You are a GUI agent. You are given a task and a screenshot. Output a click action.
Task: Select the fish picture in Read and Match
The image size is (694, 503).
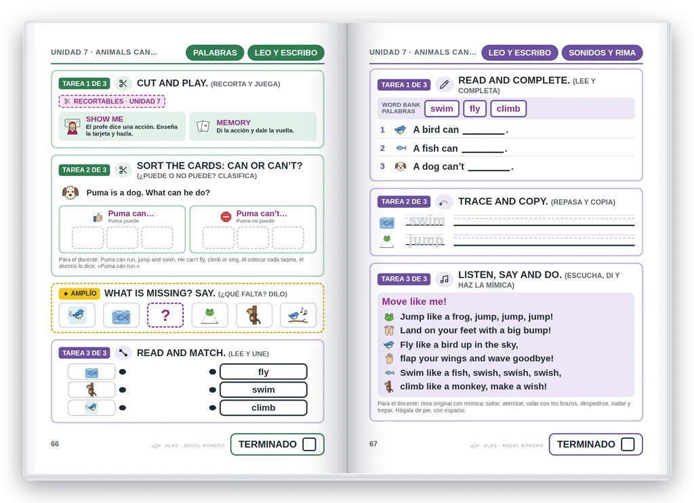91,372
